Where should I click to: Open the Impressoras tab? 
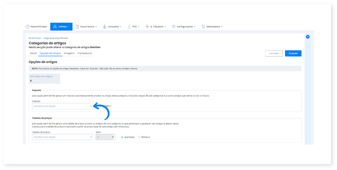pos(85,53)
